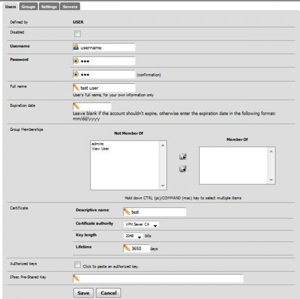Click the IPsec Pre-Shared Key field
This screenshot has height=299, width=300.
pyautogui.click(x=158, y=279)
